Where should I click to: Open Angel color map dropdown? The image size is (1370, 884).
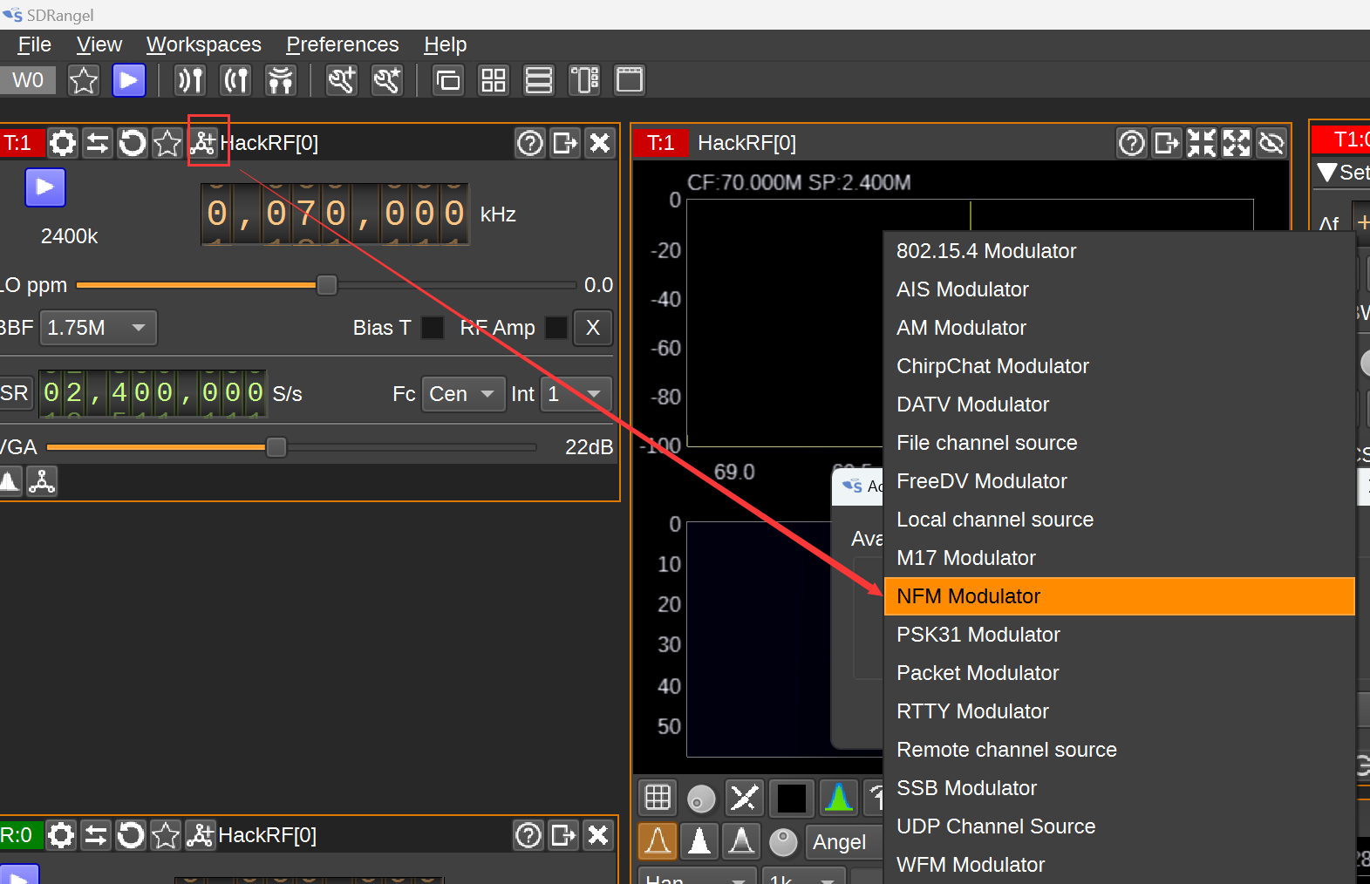844,841
